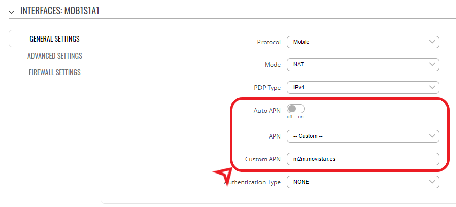Click the 'off' label under Auto APN
This screenshot has width=456, height=207.
(x=290, y=117)
